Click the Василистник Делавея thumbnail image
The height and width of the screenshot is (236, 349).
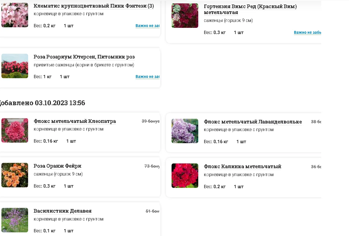tap(15, 220)
